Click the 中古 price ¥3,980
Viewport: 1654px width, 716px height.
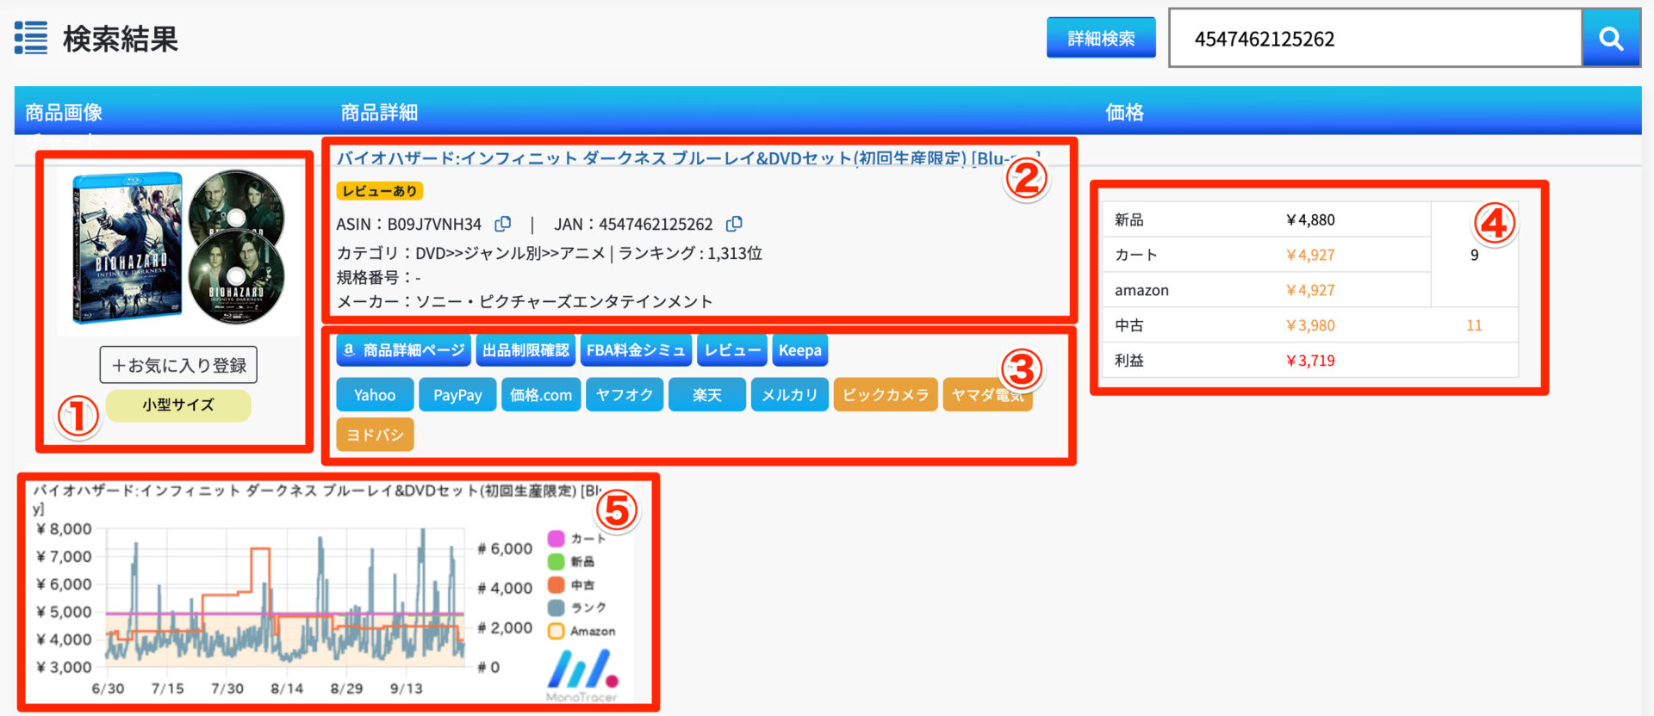click(1310, 325)
